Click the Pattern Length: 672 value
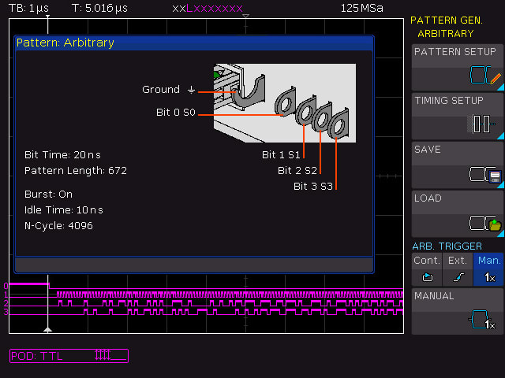Screen dimensions: 505x378 (76, 170)
